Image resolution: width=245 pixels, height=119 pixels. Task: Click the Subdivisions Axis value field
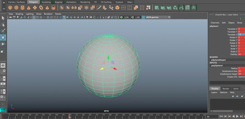[241, 71]
